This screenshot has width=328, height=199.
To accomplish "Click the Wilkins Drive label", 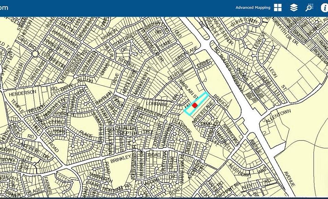I will [x=152, y=112].
